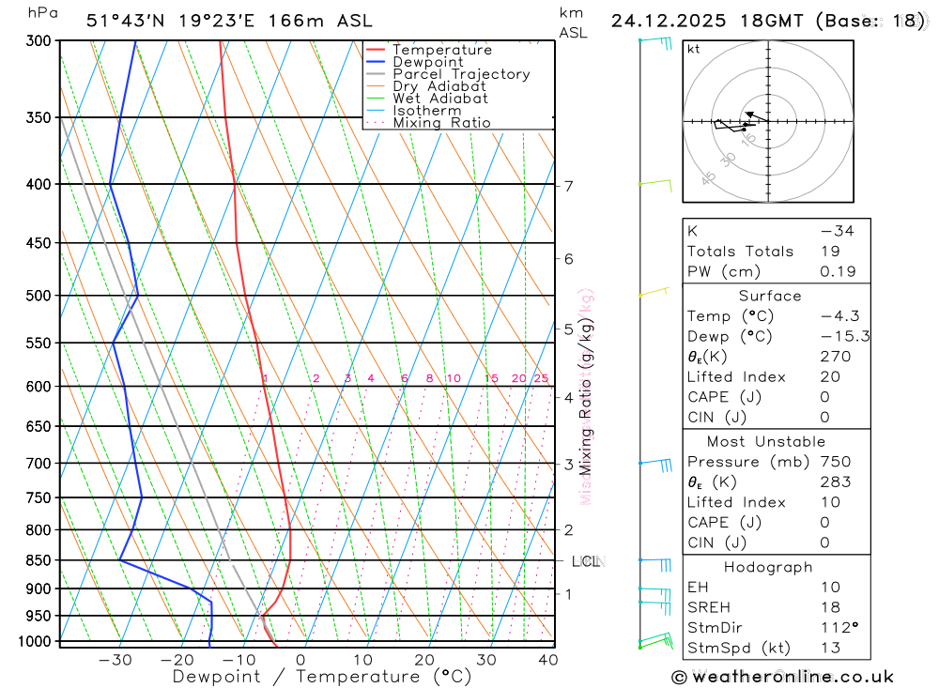Click the copyright symbol before weatheronline.co.uk
This screenshot has width=939, height=688.
pos(679,678)
